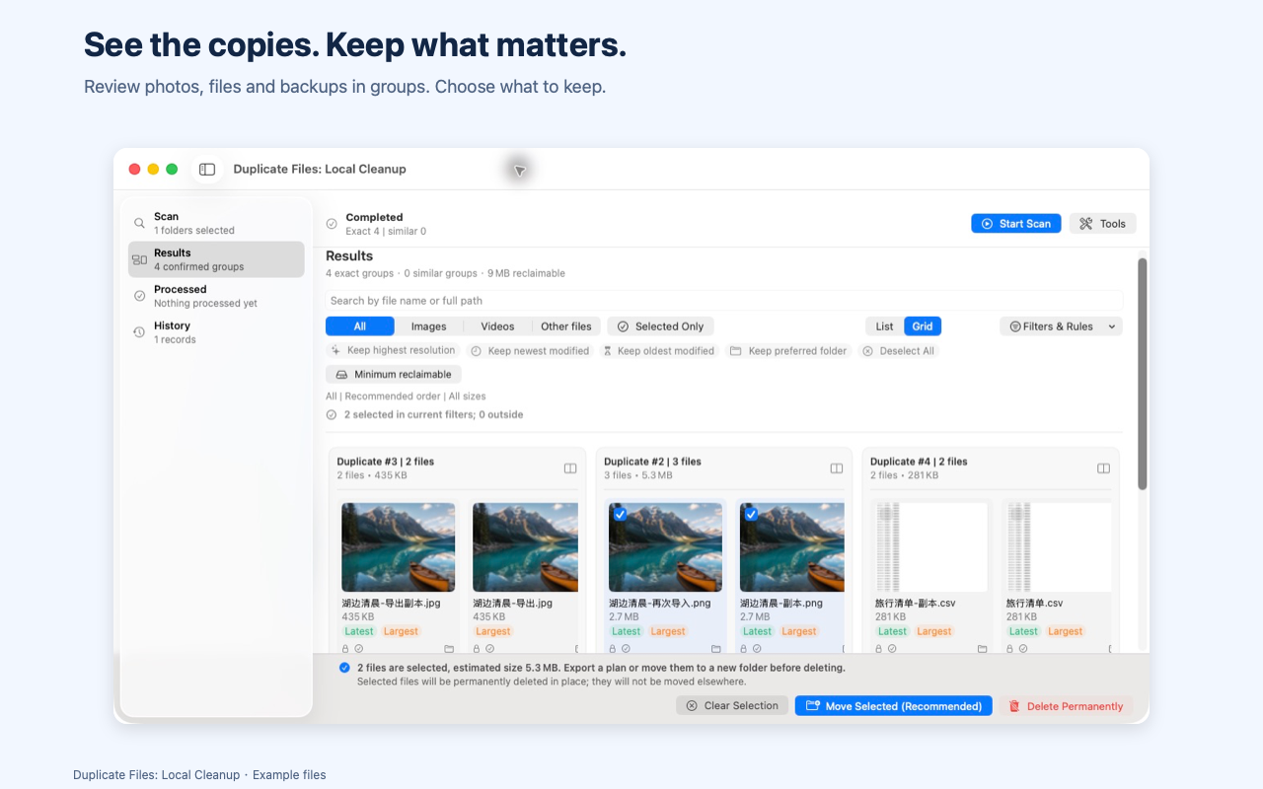The image size is (1263, 789).
Task: Click lock icon under 湖边清晨-副本.png
Action: [744, 649]
